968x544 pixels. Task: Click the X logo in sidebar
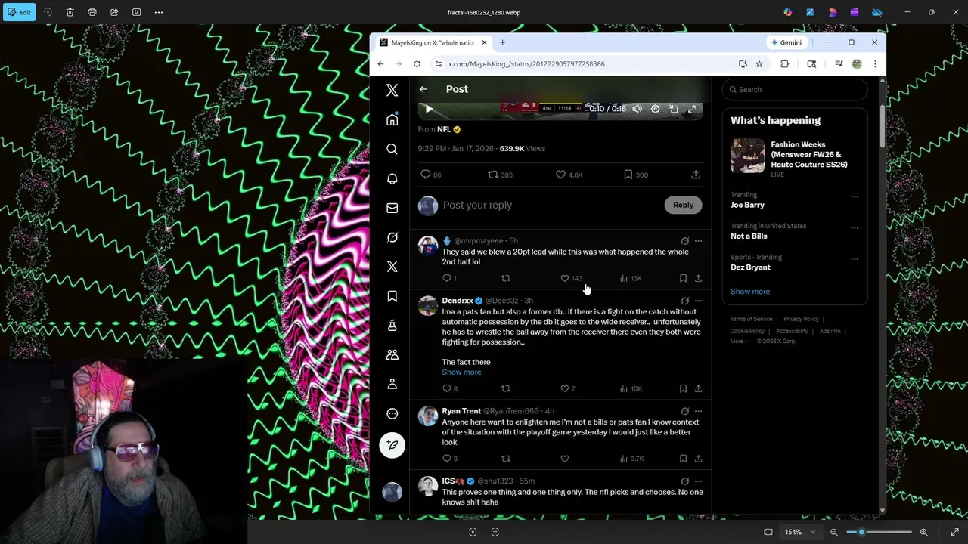pos(392,90)
